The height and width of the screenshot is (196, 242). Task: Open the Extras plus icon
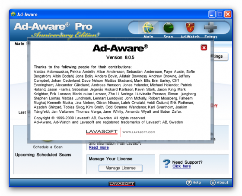coord(210,28)
